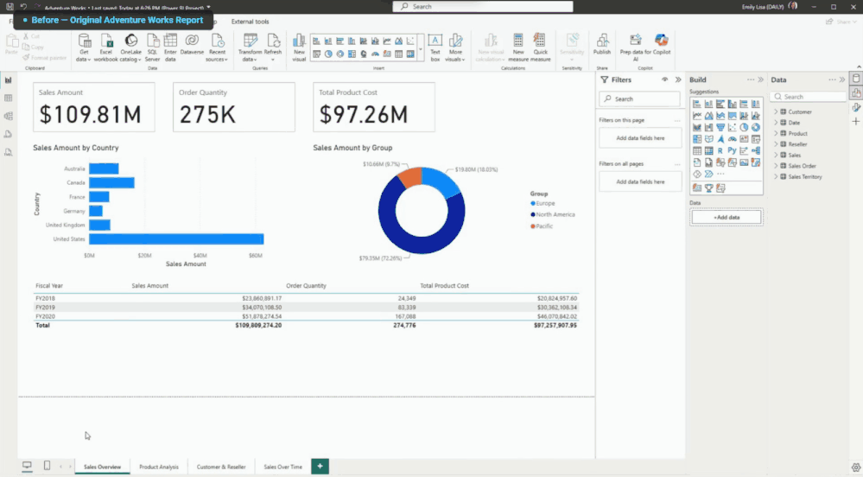Image resolution: width=863 pixels, height=477 pixels.
Task: Open the Sales Overview page tab
Action: coord(103,467)
